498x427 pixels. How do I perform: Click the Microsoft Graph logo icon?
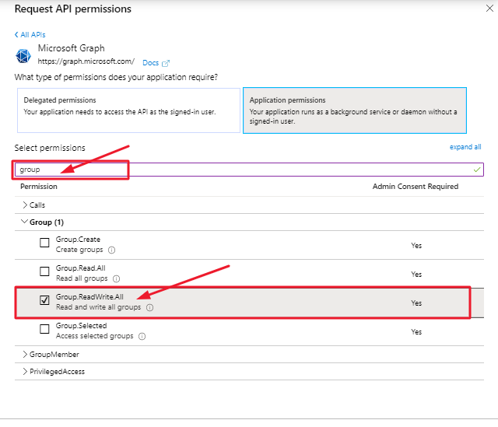point(23,56)
